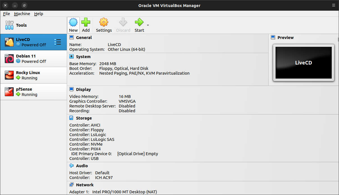
Task: Click the Preview panel monitor icon
Action: [273, 37]
